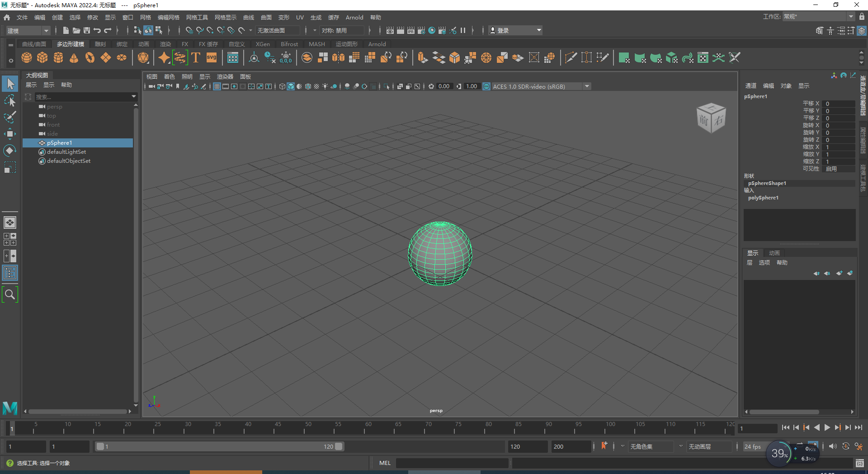Toggle Channel Box layer editor icon top right
The width and height of the screenshot is (868, 474).
(x=862, y=30)
